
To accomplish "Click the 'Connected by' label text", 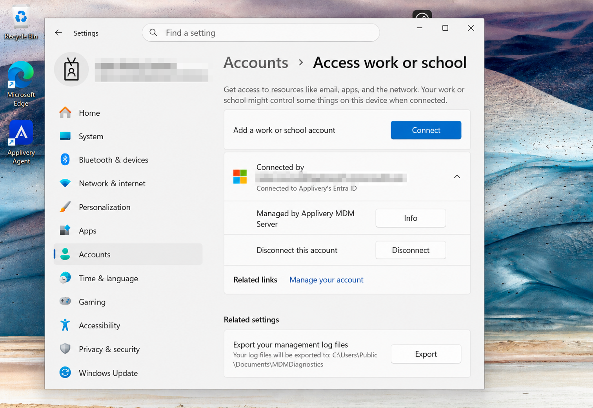I will 280,167.
